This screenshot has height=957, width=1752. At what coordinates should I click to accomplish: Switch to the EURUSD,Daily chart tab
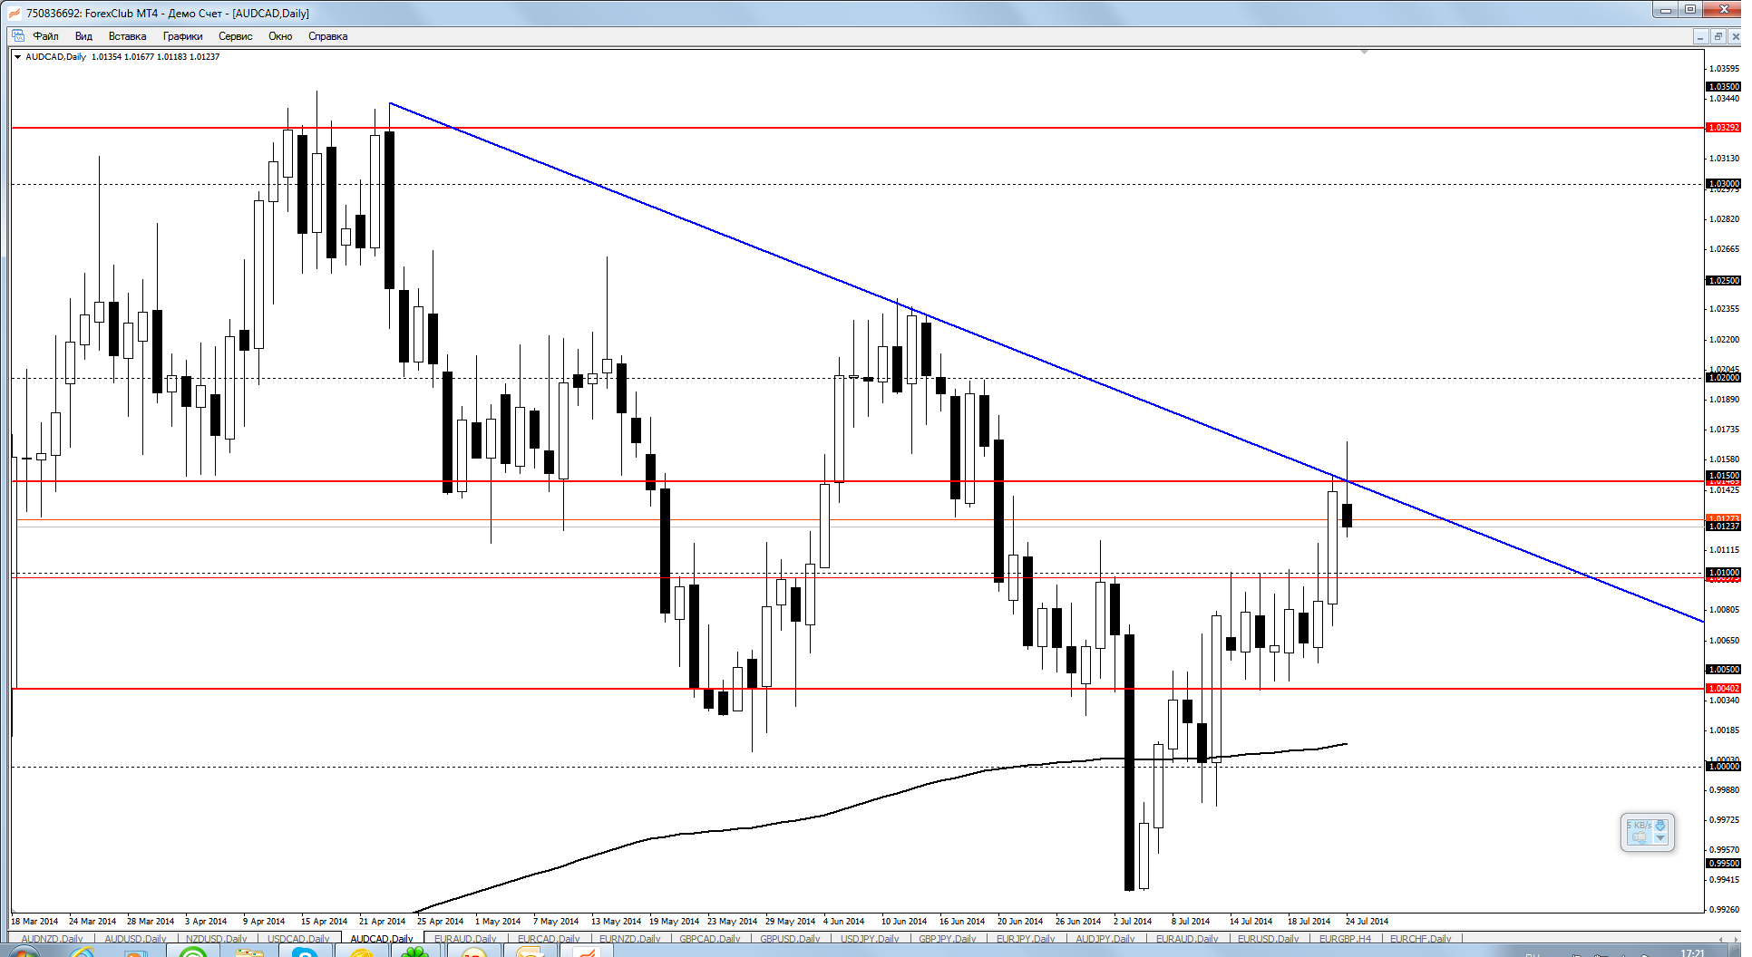pyautogui.click(x=1269, y=939)
